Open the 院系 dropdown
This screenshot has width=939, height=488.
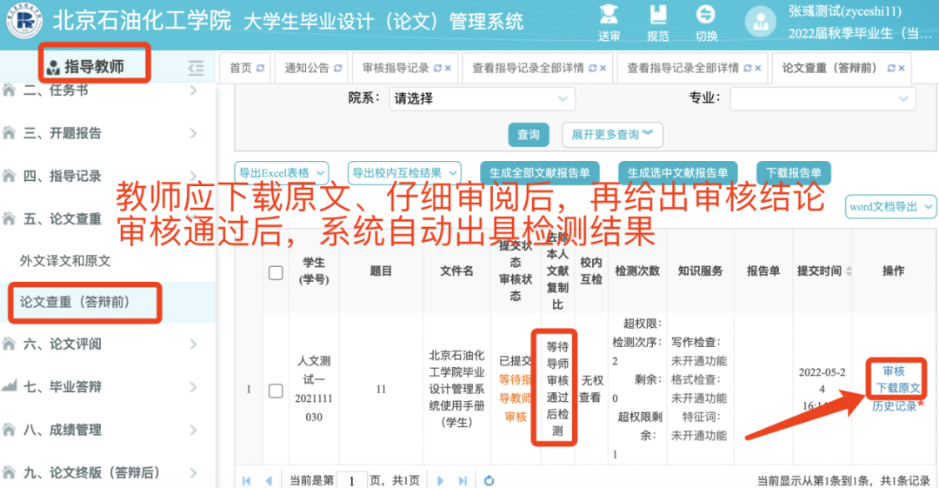[485, 98]
